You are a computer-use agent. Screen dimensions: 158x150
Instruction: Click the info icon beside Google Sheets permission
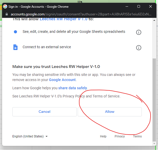(x=138, y=32)
